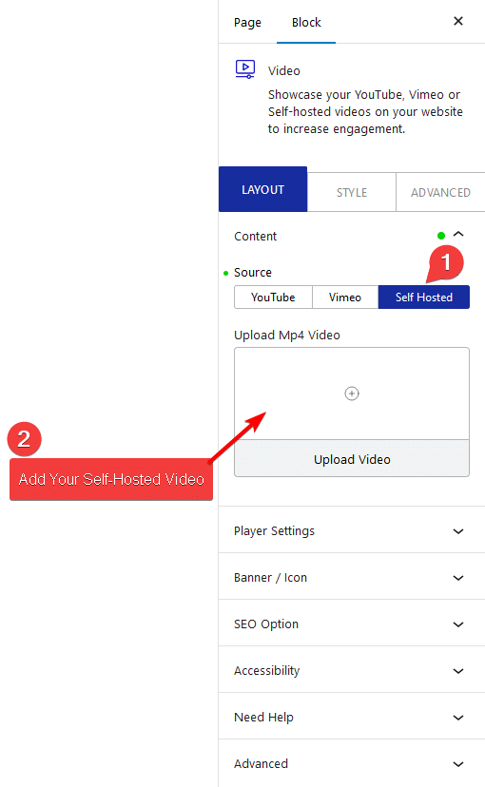
Task: Click the Video block icon
Action: pyautogui.click(x=245, y=69)
